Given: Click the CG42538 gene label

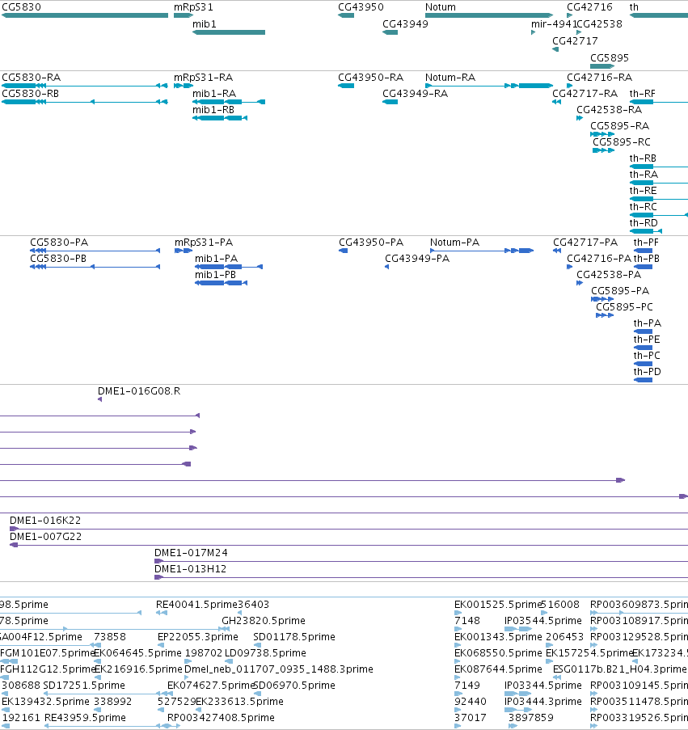Looking at the screenshot, I should [x=600, y=23].
